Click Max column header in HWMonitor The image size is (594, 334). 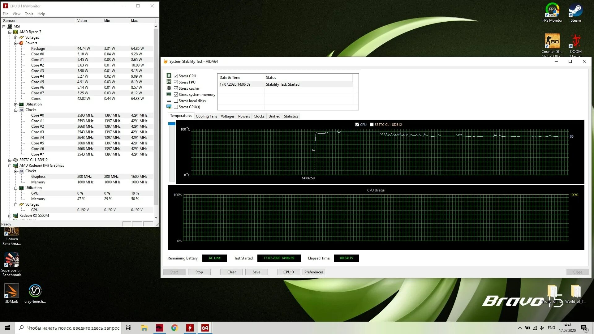142,21
